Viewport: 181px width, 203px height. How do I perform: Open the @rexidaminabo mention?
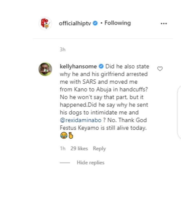79,120
